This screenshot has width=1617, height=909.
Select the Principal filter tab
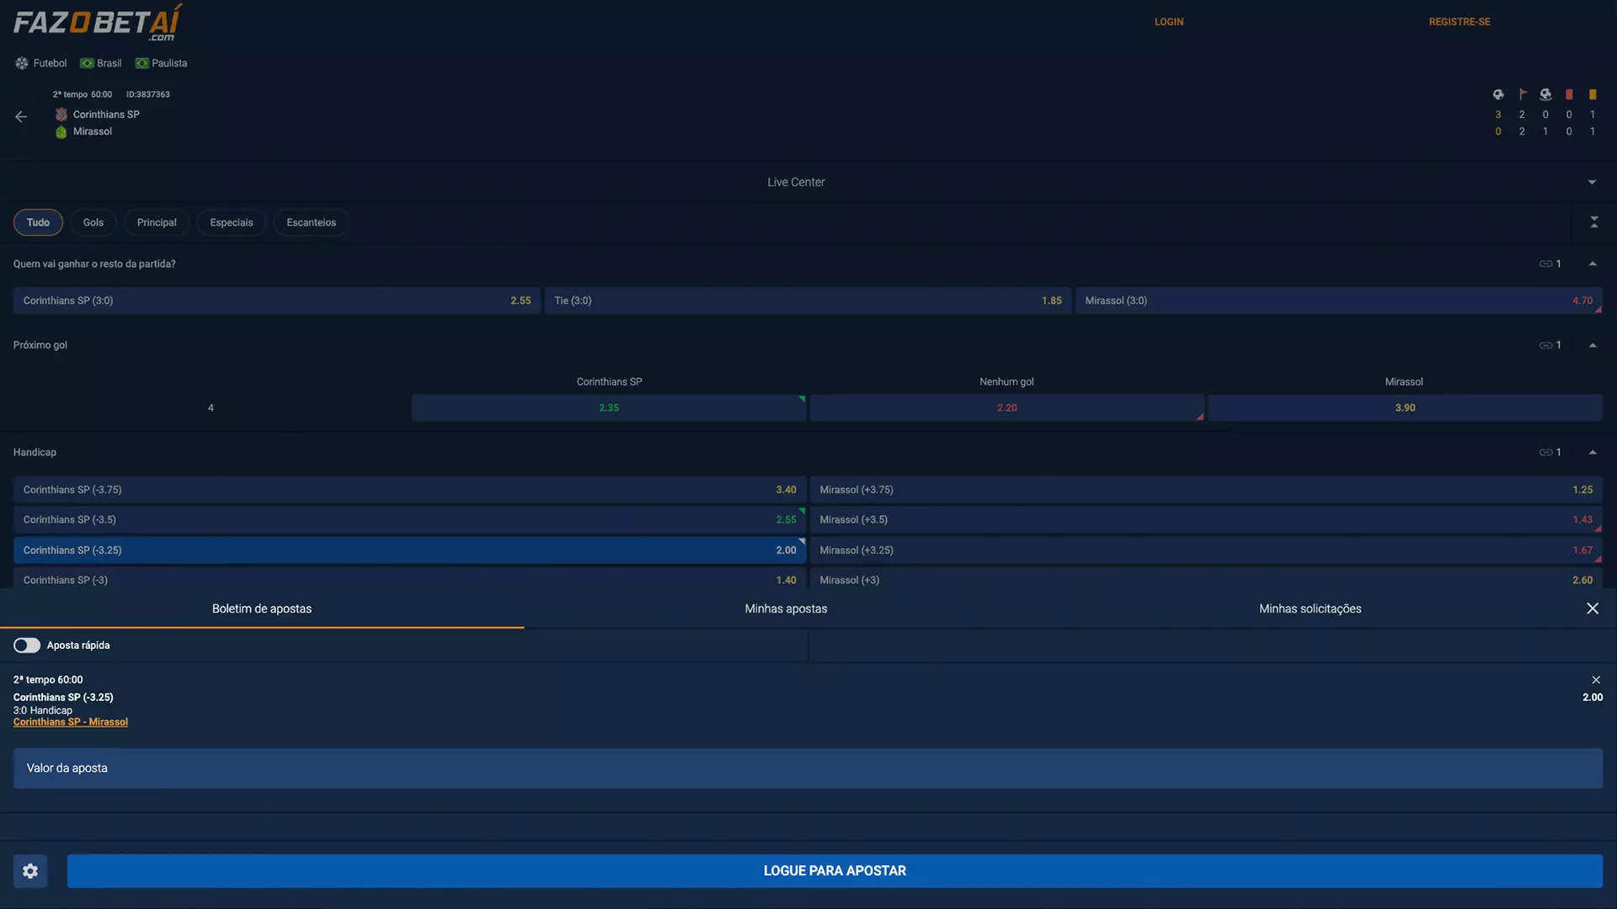[157, 222]
